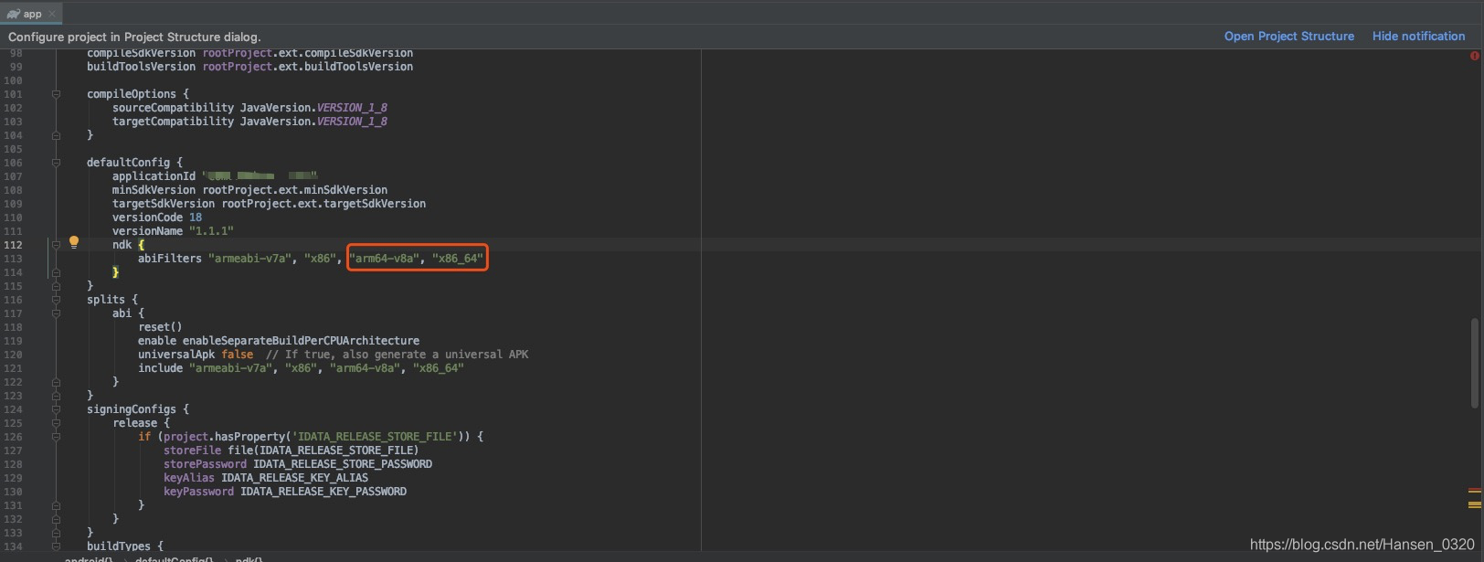Collapse the ndk block fold marker
The image size is (1484, 562).
56,245
